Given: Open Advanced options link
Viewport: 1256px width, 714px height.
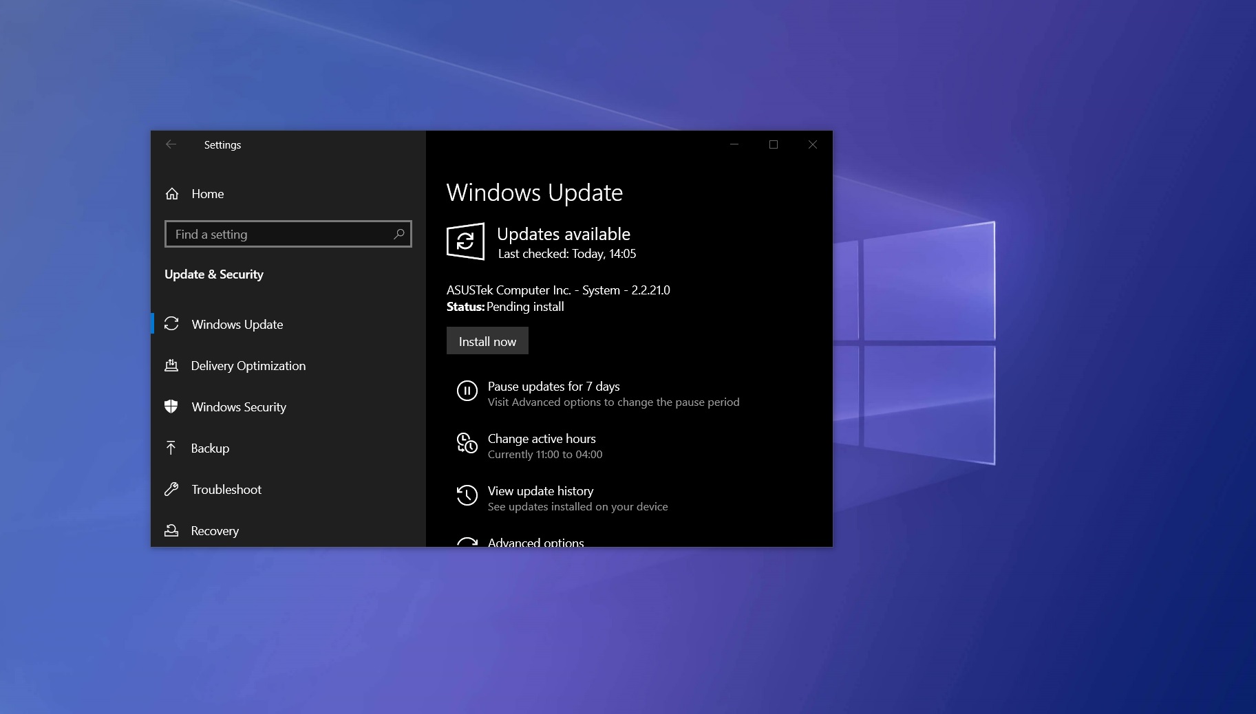Looking at the screenshot, I should [535, 542].
